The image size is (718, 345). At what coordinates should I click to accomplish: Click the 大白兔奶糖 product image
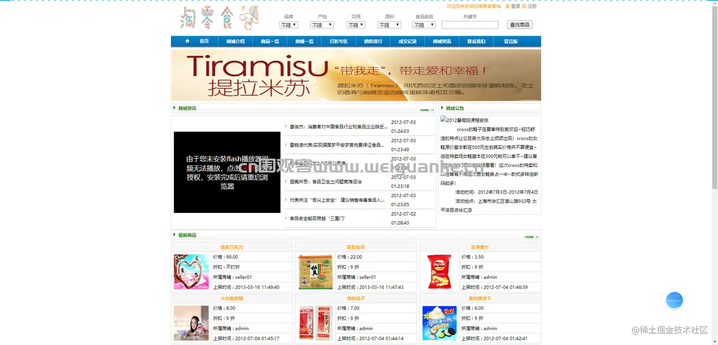(191, 323)
